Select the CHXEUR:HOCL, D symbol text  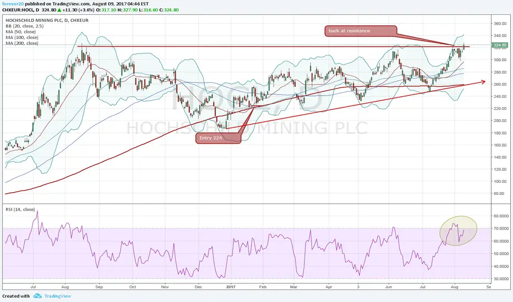pos(20,10)
